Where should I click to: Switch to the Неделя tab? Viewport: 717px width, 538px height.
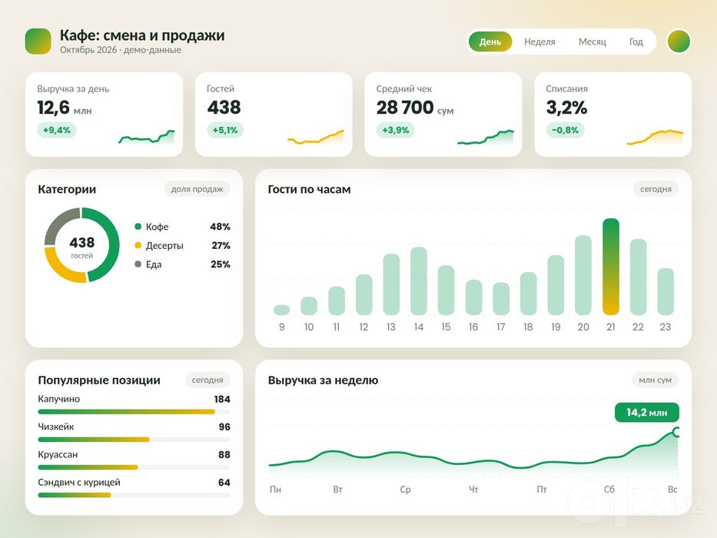[539, 42]
